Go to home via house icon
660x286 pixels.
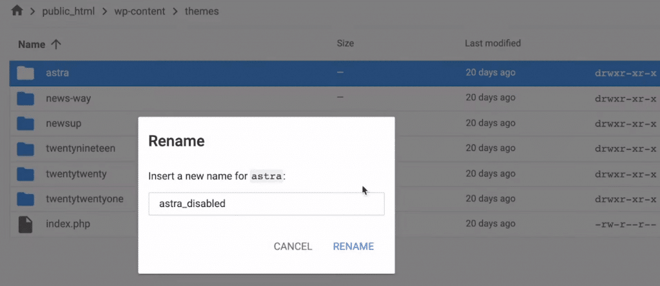point(17,12)
